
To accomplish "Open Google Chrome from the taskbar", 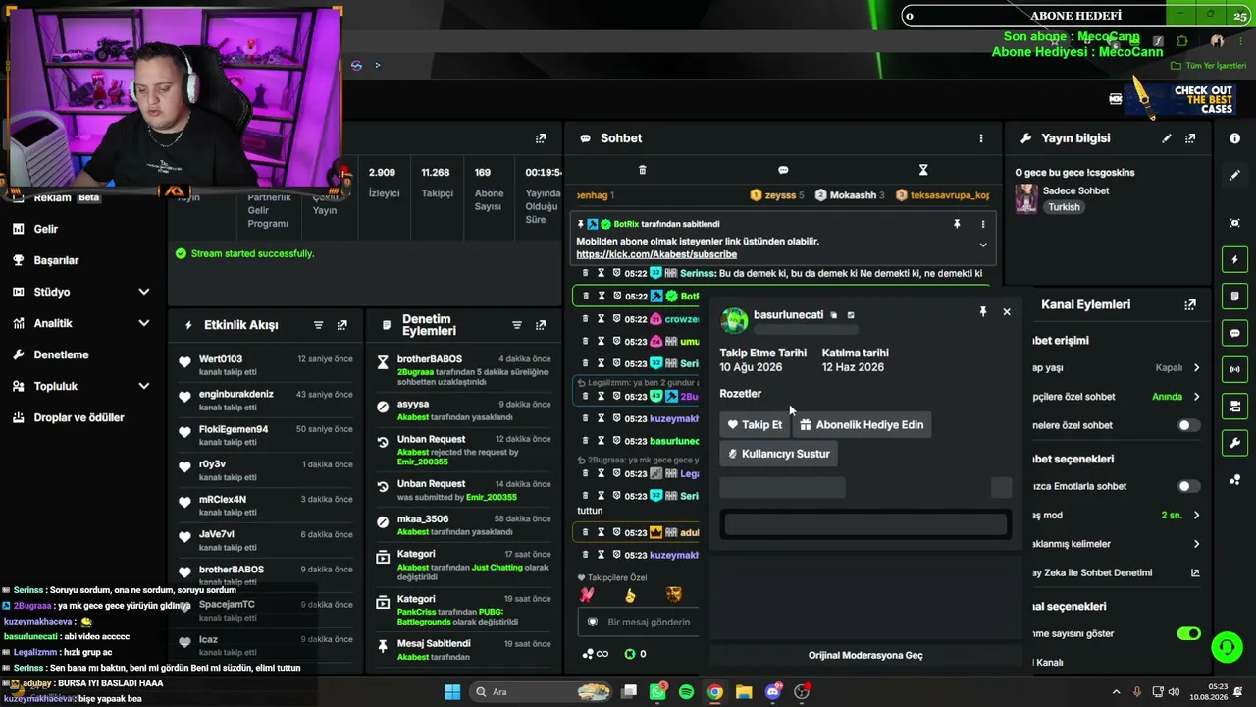I will point(715,692).
